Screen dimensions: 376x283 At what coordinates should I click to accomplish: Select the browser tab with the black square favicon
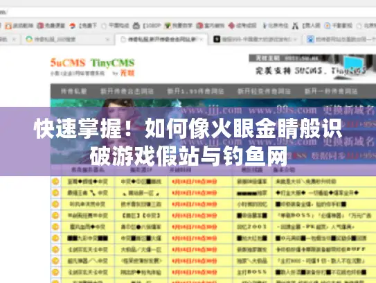point(256,39)
